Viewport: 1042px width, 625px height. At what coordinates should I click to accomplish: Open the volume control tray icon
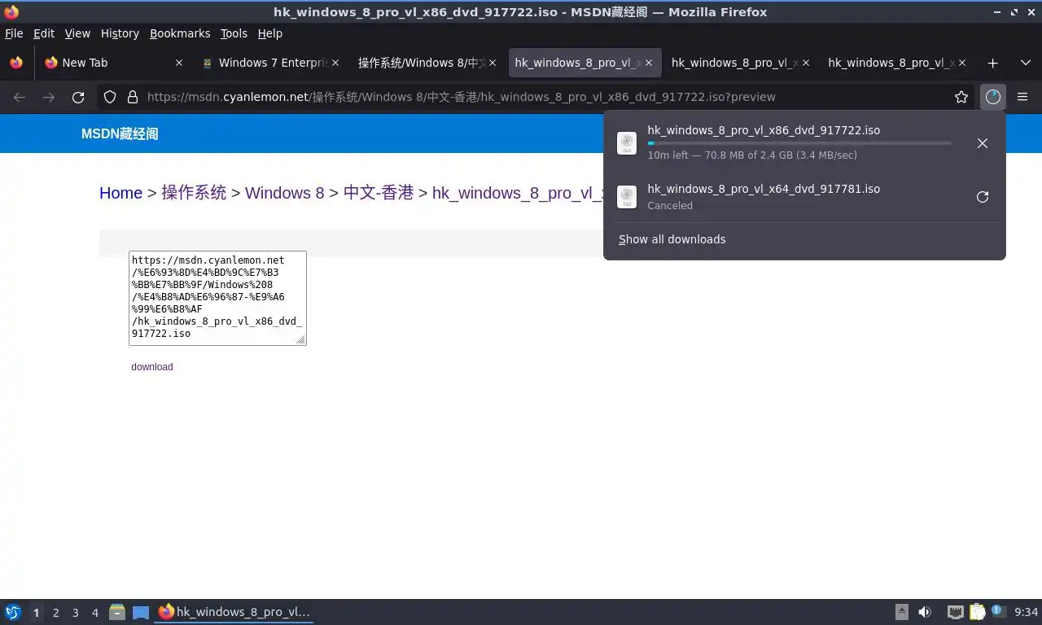[x=925, y=612]
